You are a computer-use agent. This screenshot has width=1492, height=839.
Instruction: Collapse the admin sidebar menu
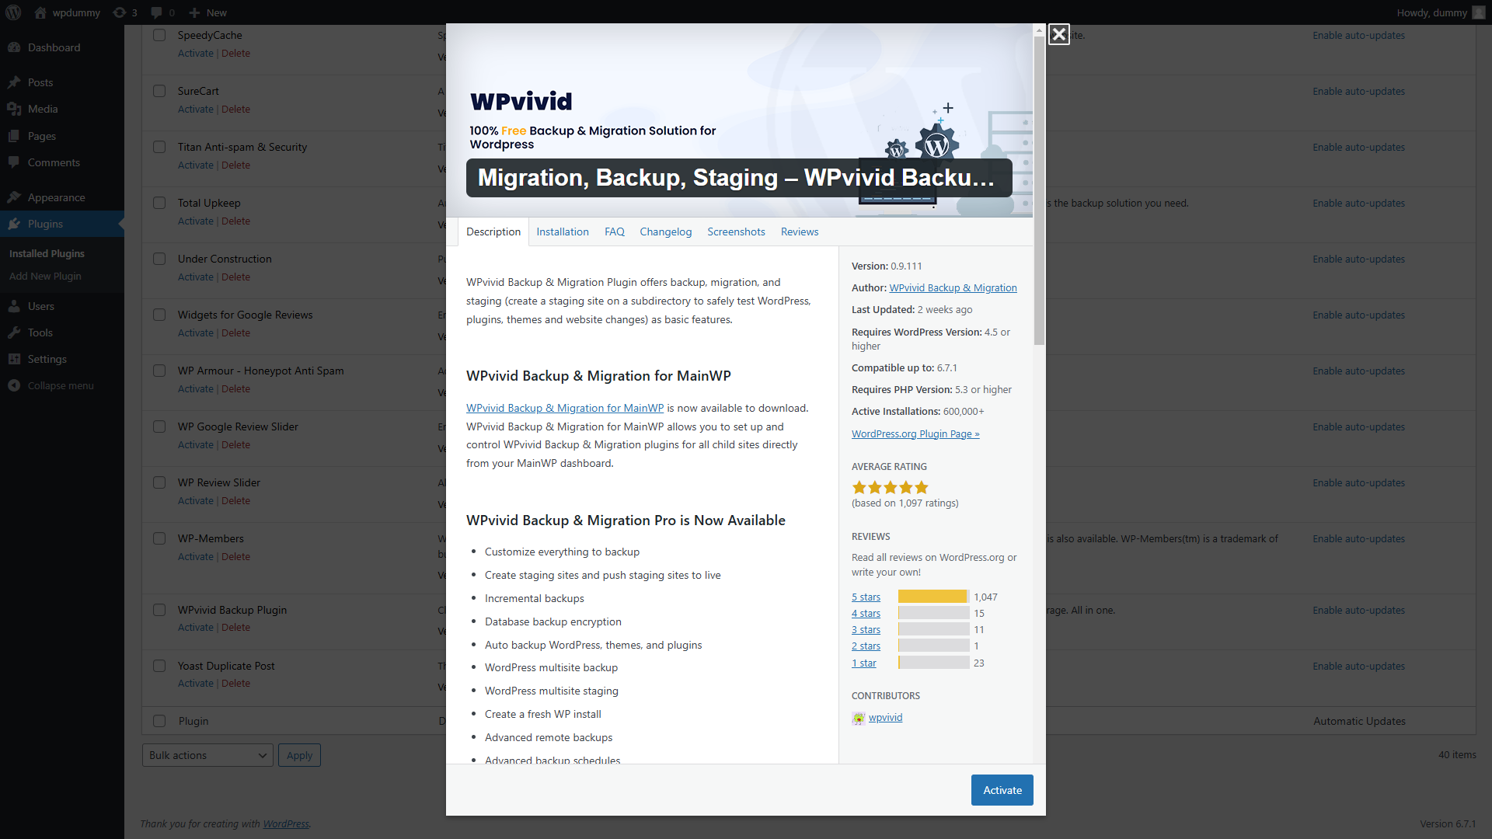(x=62, y=385)
